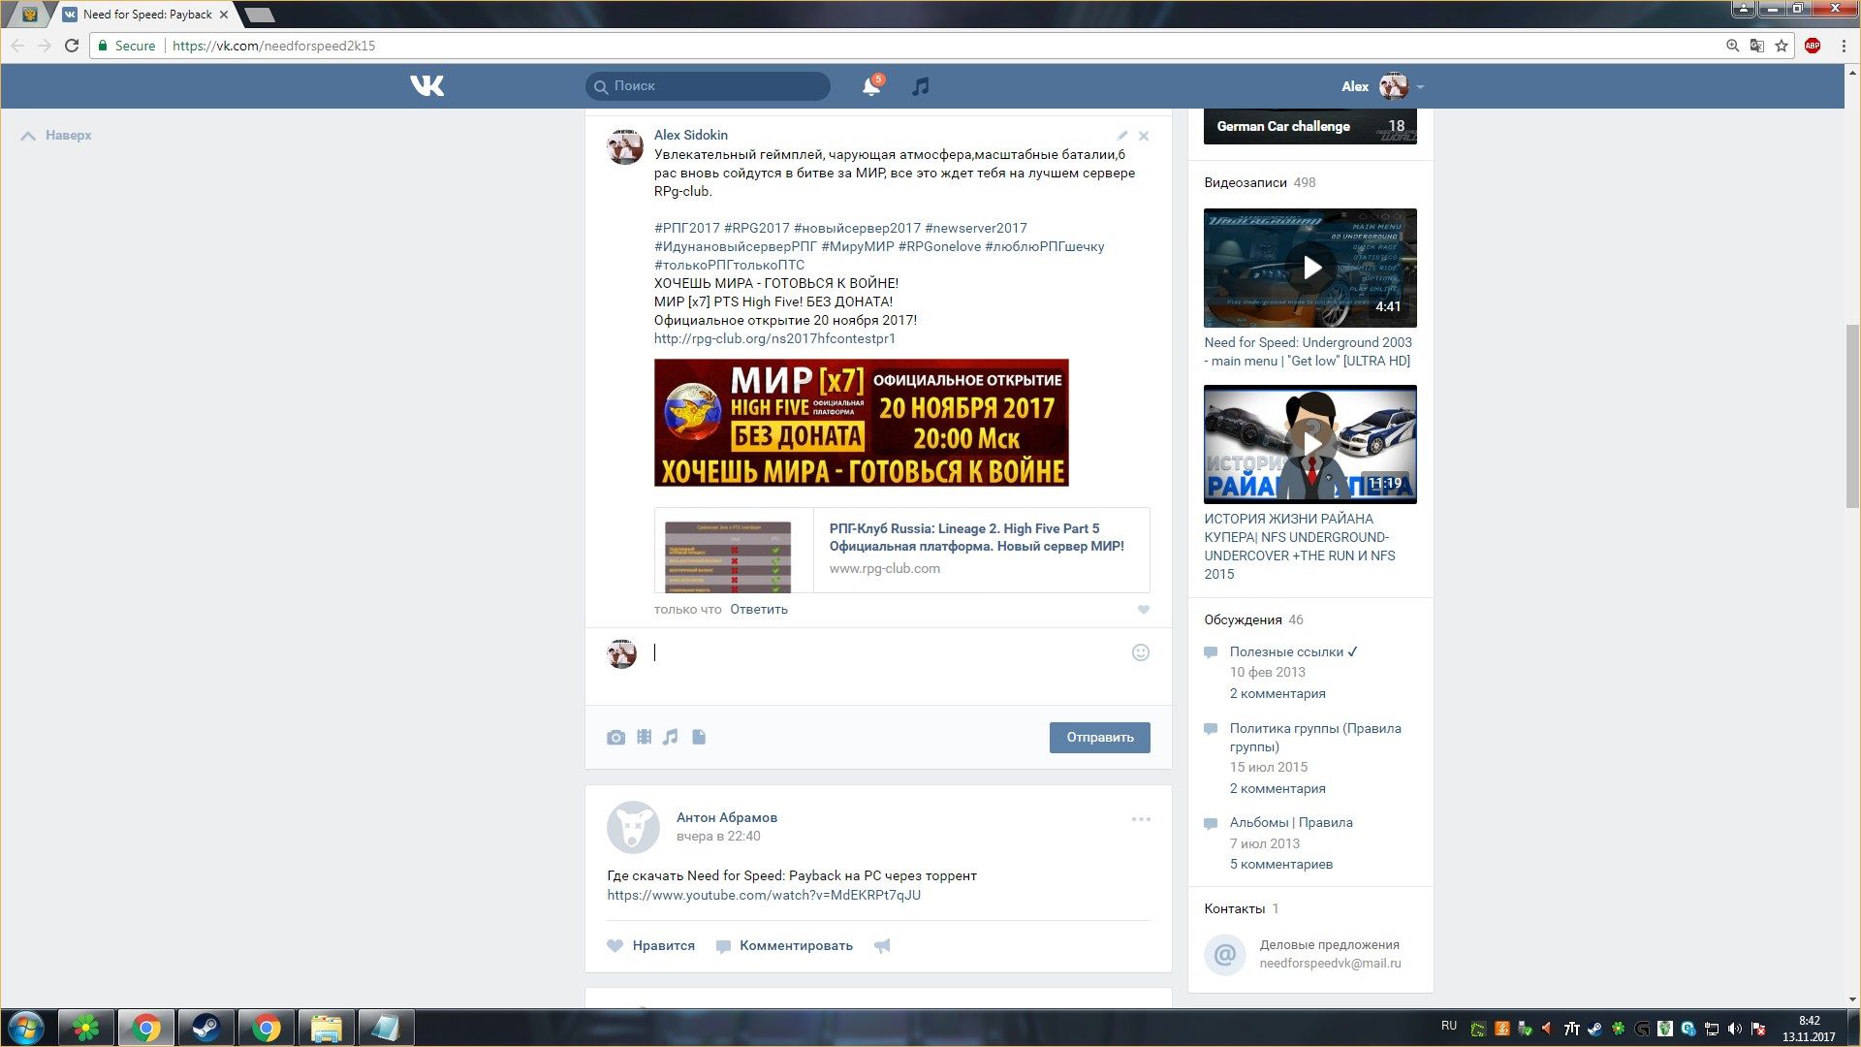Like Антон Абрамов's post with Нравится
Screen dimensions: 1861x1047
(651, 946)
